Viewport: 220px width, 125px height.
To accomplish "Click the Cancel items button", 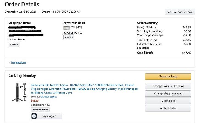I will pyautogui.click(x=168, y=101).
